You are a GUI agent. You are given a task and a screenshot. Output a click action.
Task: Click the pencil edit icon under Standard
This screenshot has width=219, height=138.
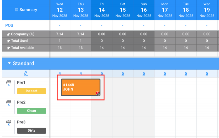26,74
